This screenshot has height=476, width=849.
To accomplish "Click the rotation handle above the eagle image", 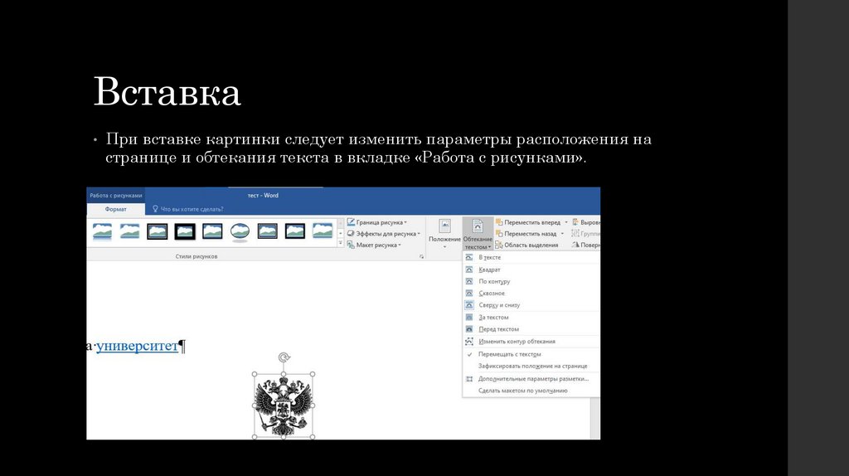I will click(x=284, y=357).
